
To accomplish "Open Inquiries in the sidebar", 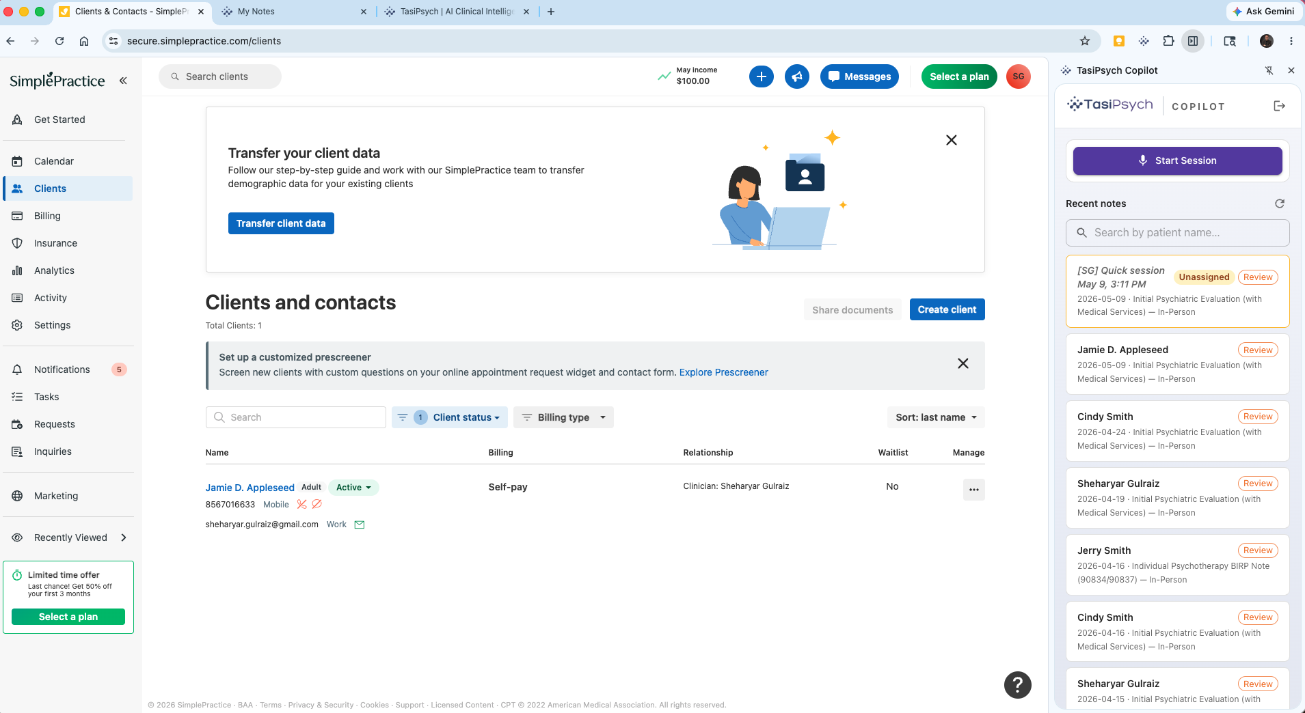I will [x=68, y=451].
